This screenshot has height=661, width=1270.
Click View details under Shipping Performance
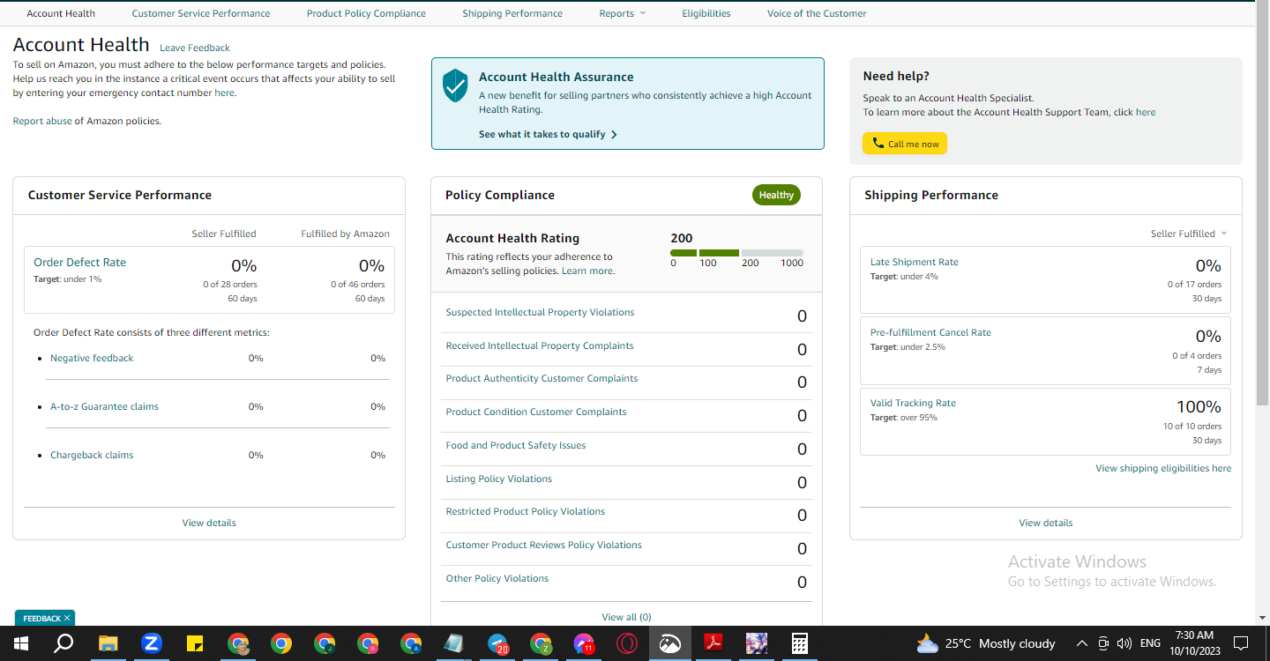(1046, 523)
